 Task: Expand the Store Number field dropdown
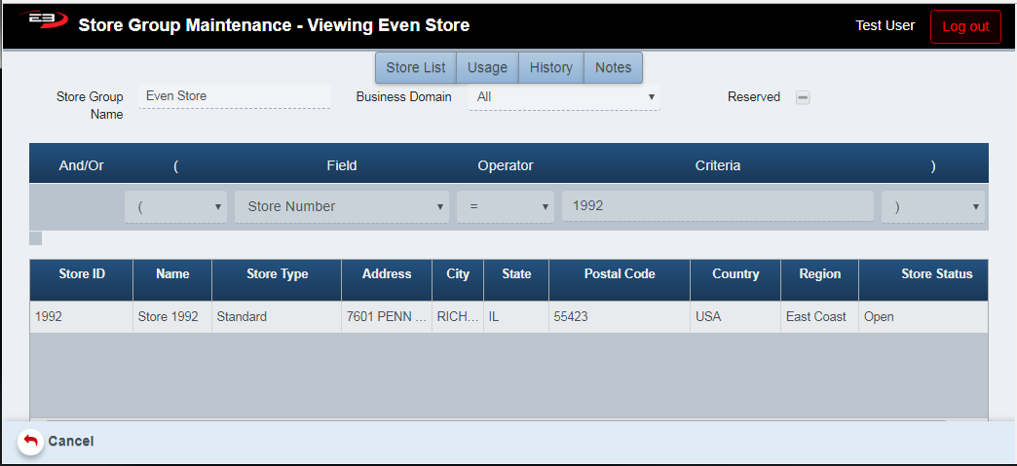point(341,206)
